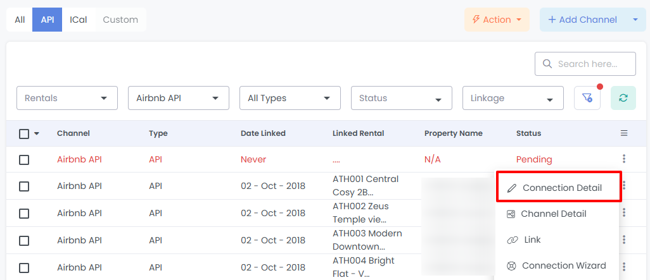Click the green refresh icon
Screen dimensions: 650x280
(623, 98)
